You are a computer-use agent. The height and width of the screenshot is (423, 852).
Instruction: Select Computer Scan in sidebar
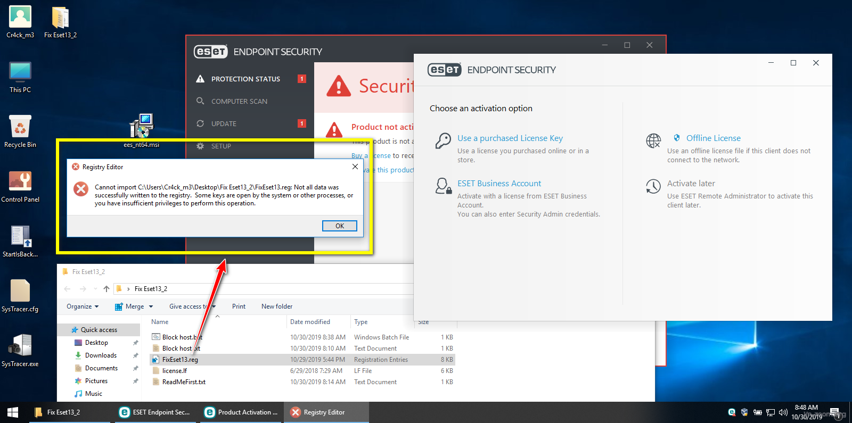[x=239, y=102]
